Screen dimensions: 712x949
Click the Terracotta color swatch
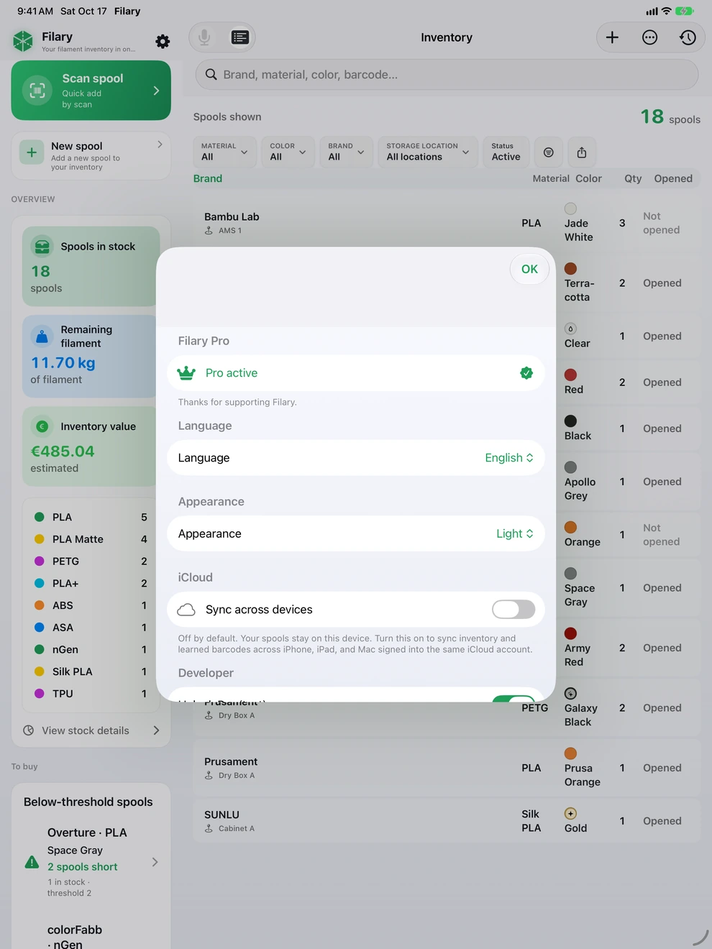pos(570,269)
